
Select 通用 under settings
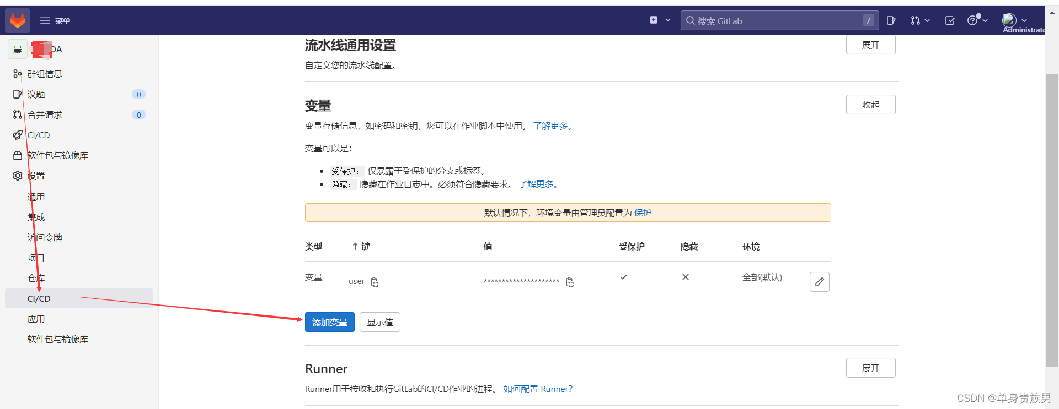click(x=36, y=197)
